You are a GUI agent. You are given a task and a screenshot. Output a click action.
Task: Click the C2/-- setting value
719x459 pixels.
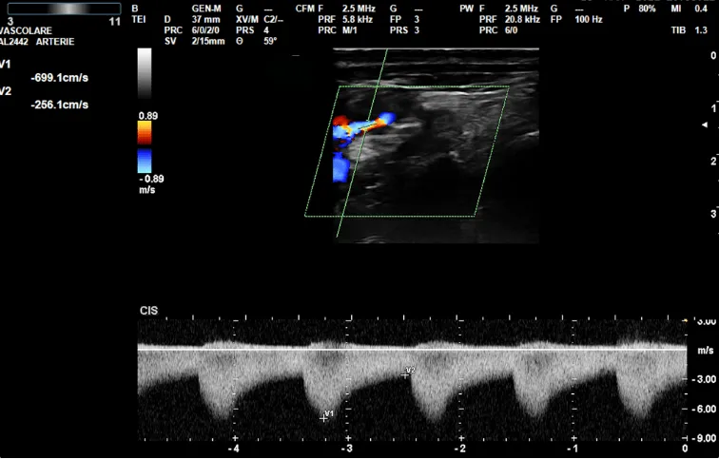coord(273,20)
